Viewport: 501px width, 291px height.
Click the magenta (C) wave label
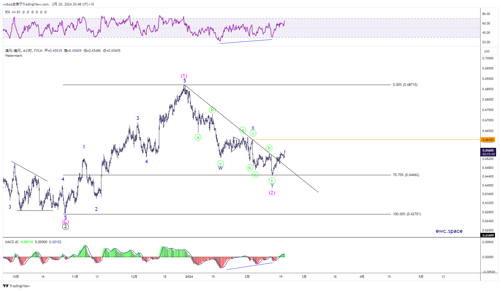coord(66,222)
